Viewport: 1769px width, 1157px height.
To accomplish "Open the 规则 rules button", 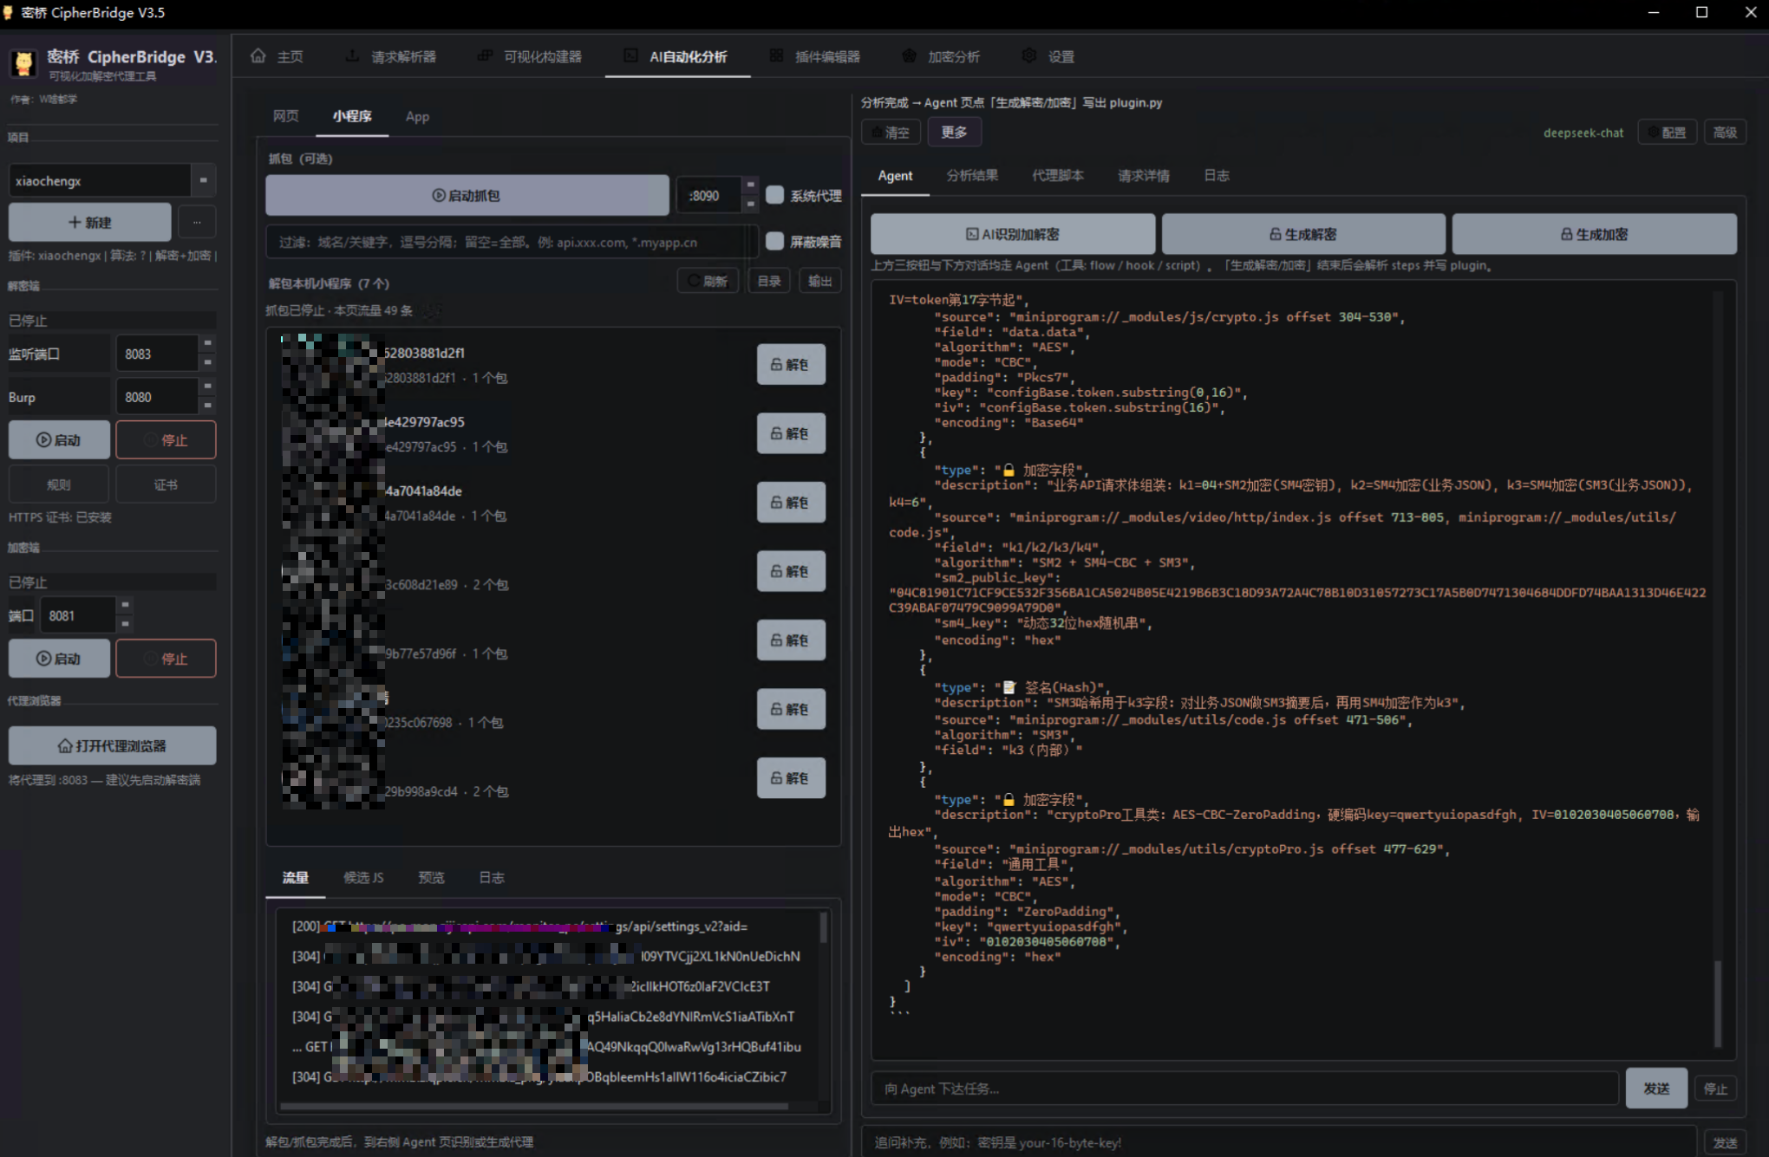I will (x=59, y=484).
